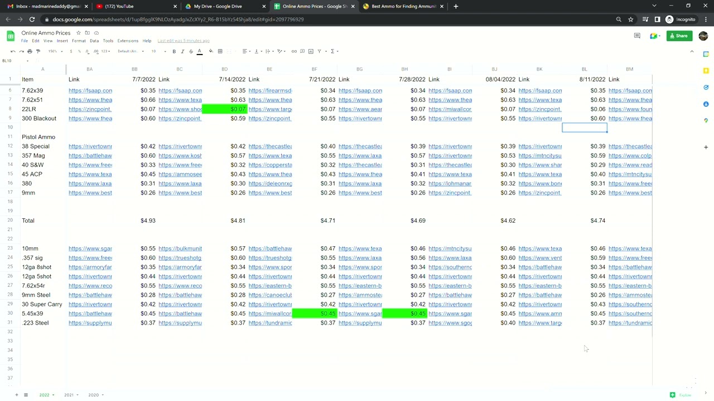Open Google Calendar side panel
This screenshot has width=714, height=401.
tap(706, 54)
